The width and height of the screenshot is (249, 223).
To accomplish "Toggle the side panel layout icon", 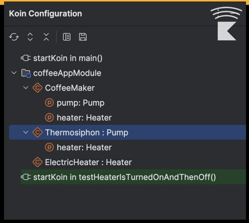I will pos(67,37).
